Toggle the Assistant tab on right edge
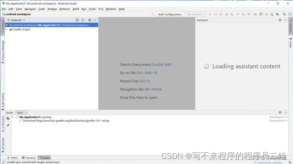This screenshot has height=164, width=293. point(290,27)
